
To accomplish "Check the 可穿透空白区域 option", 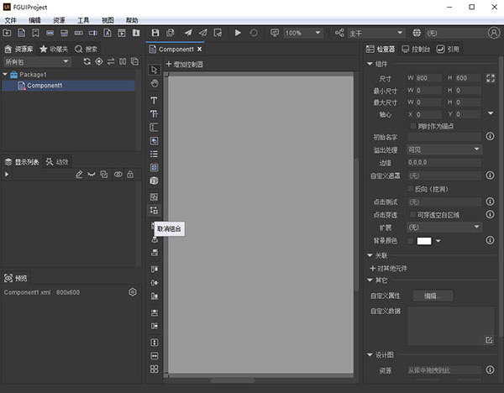I will pos(413,214).
